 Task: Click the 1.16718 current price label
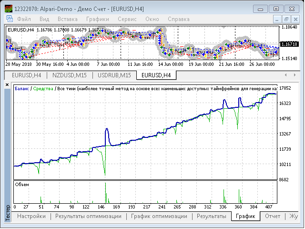tap(289, 44)
